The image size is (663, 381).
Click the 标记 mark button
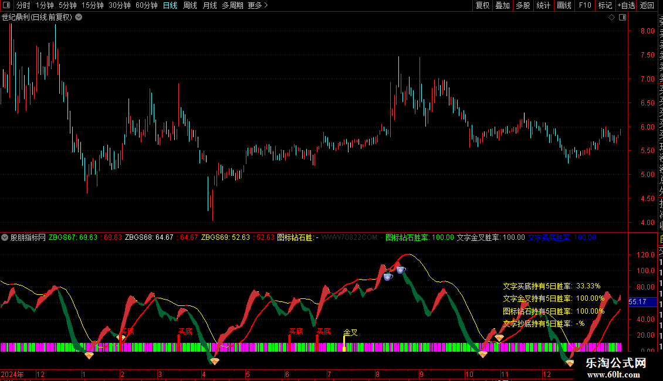(605, 5)
